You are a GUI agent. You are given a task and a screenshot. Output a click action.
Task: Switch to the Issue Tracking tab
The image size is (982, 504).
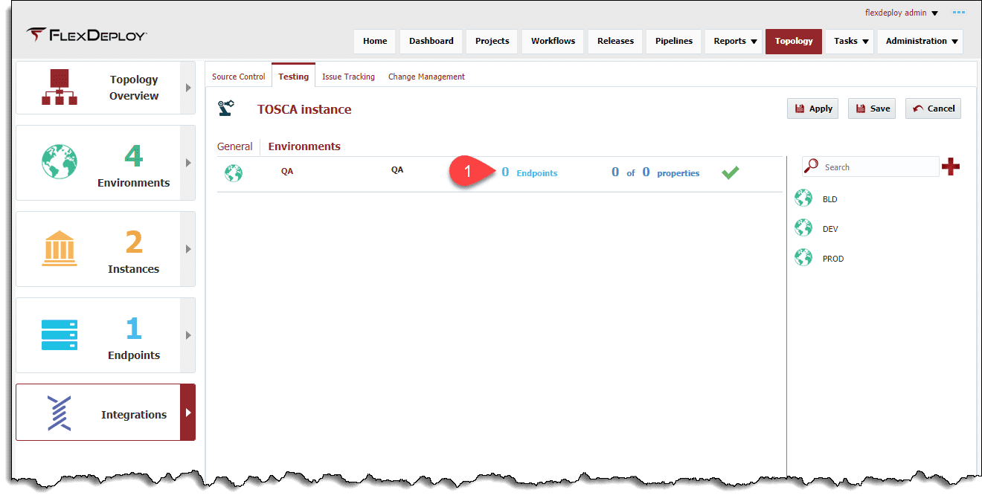coord(348,77)
